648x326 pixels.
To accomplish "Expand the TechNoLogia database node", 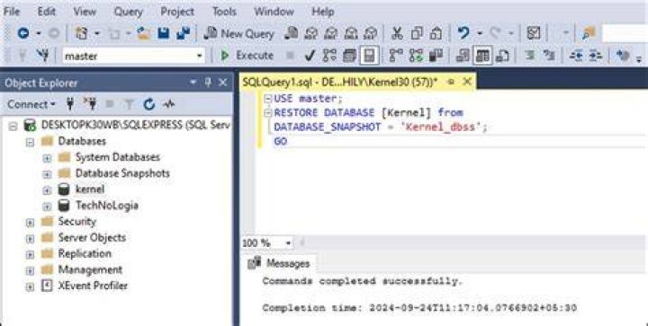I will [47, 206].
